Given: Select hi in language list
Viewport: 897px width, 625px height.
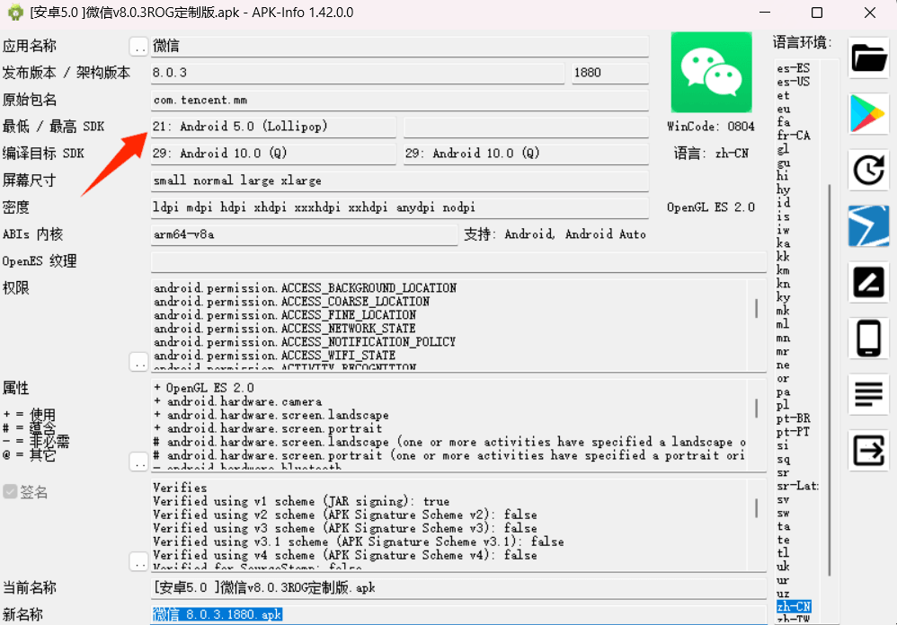Looking at the screenshot, I should (783, 176).
